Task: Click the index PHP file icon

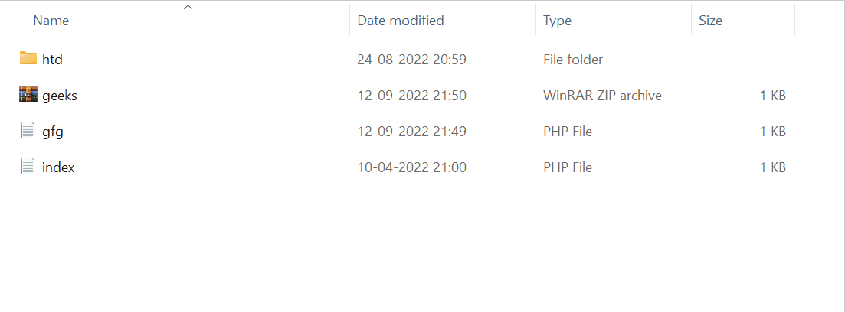Action: coord(28,167)
